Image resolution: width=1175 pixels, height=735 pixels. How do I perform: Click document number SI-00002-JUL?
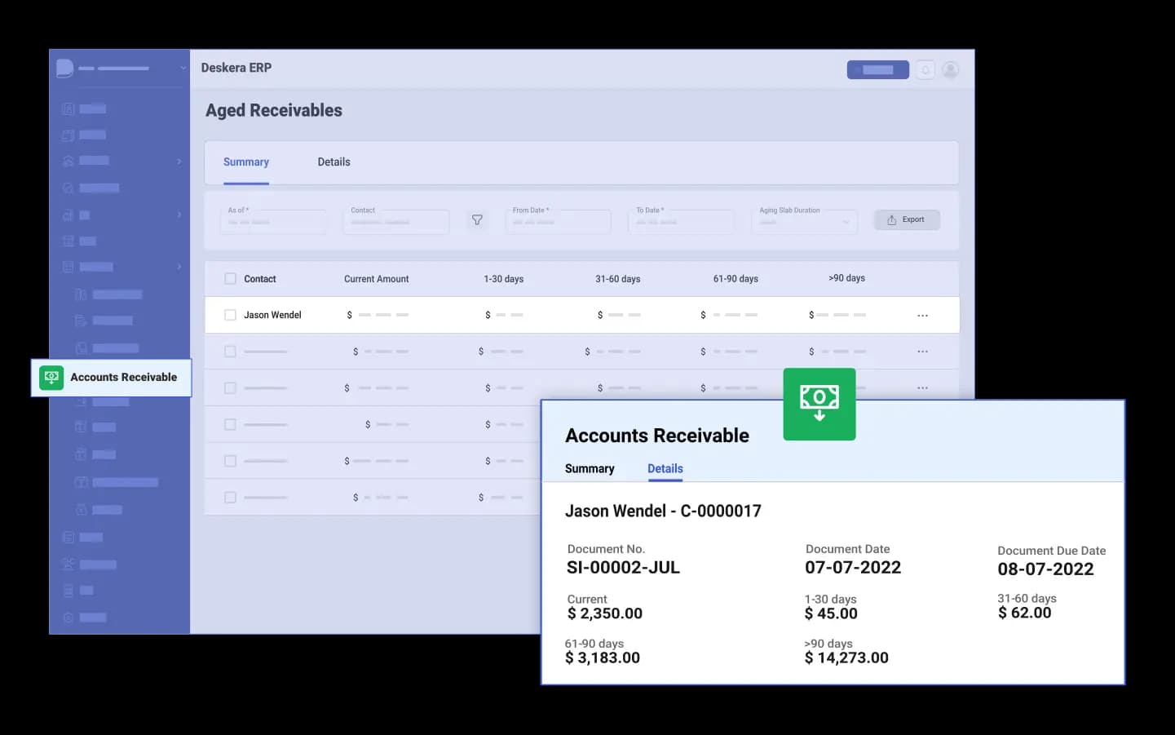click(x=623, y=568)
